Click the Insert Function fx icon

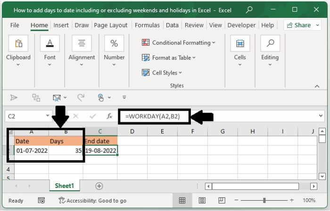(109, 116)
